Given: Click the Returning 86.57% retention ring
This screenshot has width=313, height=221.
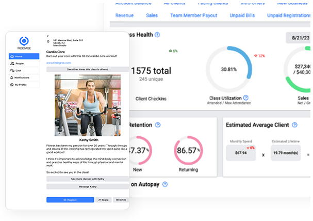Looking at the screenshot, I should pos(188,150).
